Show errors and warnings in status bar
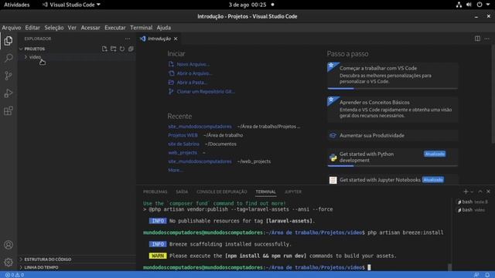The height and width of the screenshot is (278, 495). tap(15, 275)
